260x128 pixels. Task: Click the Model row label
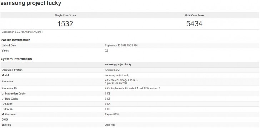pyautogui.click(x=5, y=75)
